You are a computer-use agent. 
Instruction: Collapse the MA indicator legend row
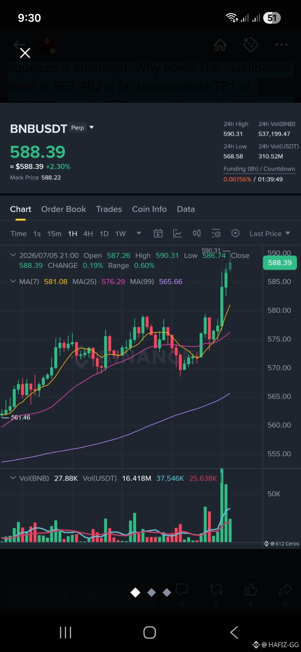click(13, 281)
